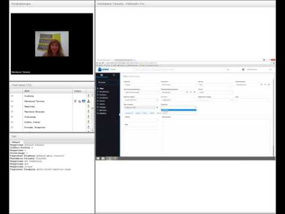The image size is (285, 214).
Task: Open the combo box above the highlighted list
Action: coord(179,108)
